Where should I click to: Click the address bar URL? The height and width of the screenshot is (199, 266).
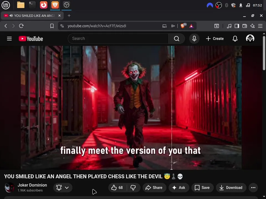click(97, 26)
